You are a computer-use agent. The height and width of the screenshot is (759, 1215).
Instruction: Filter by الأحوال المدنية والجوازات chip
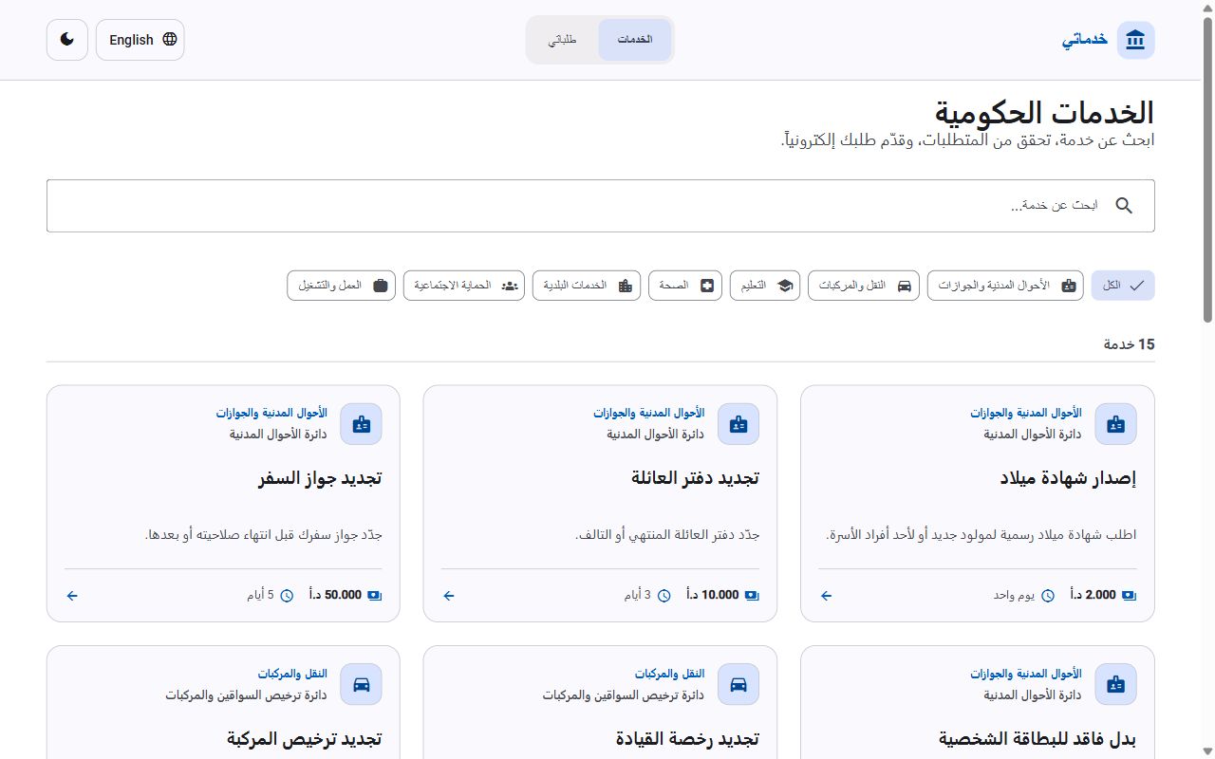click(1005, 286)
